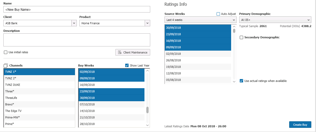316x132 pixels.
Task: Click Buy Weeks scroll up arrow
Action: point(148,70)
